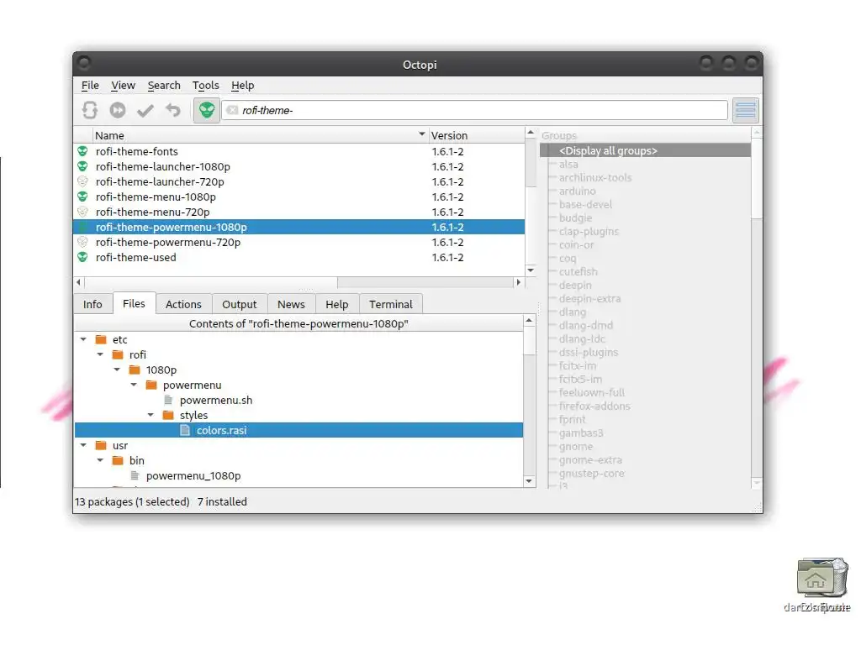Click the powermenu.sh file icon
Viewport: 861px width, 645px height.
[168, 401]
